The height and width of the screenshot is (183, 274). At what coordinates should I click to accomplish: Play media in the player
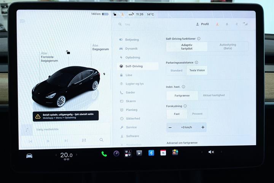(48, 141)
